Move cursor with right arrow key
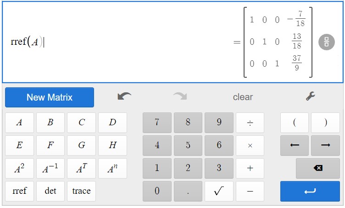The image size is (345, 208). tap(325, 145)
